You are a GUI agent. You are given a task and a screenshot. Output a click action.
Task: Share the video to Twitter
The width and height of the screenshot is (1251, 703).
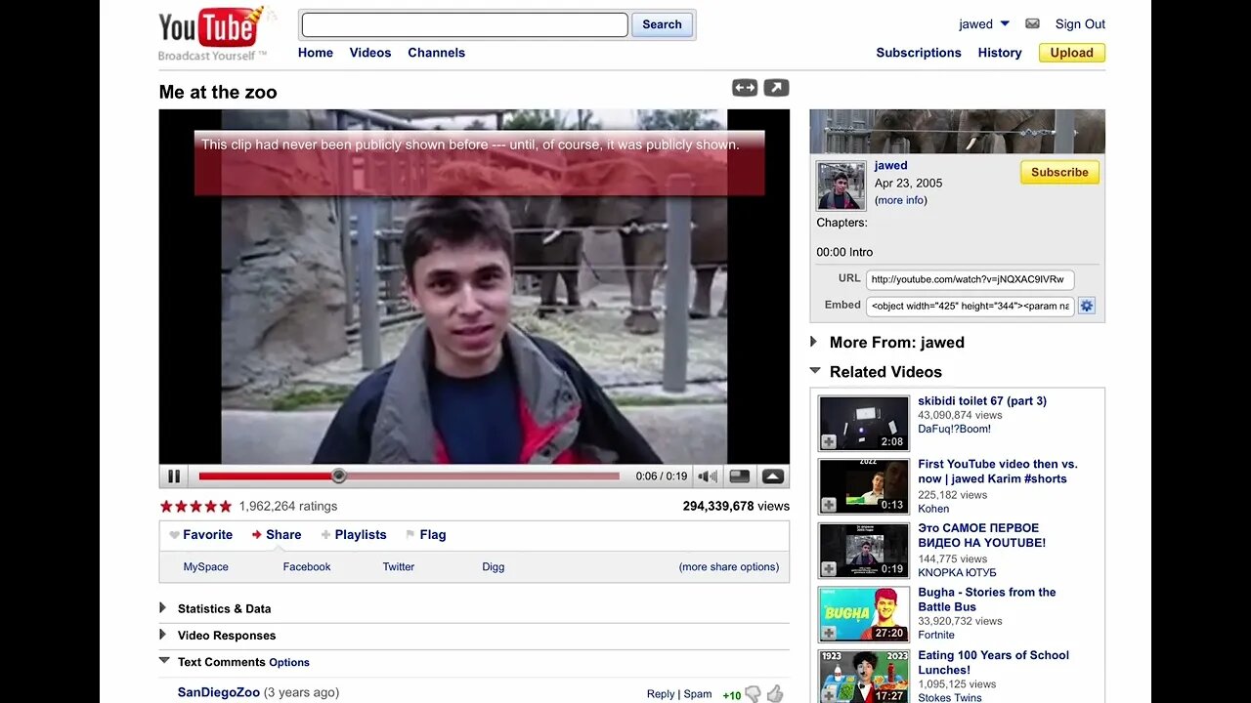click(x=399, y=566)
